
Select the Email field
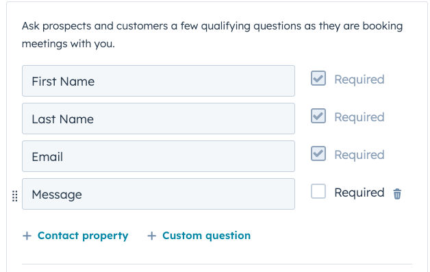[158, 156]
